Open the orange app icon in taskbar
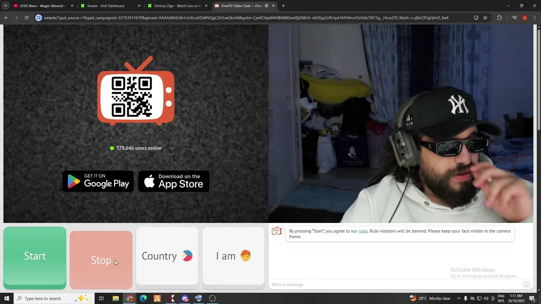 [157, 299]
